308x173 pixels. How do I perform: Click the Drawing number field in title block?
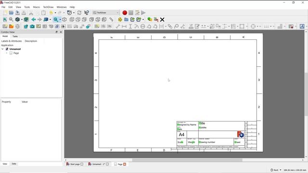207,142
